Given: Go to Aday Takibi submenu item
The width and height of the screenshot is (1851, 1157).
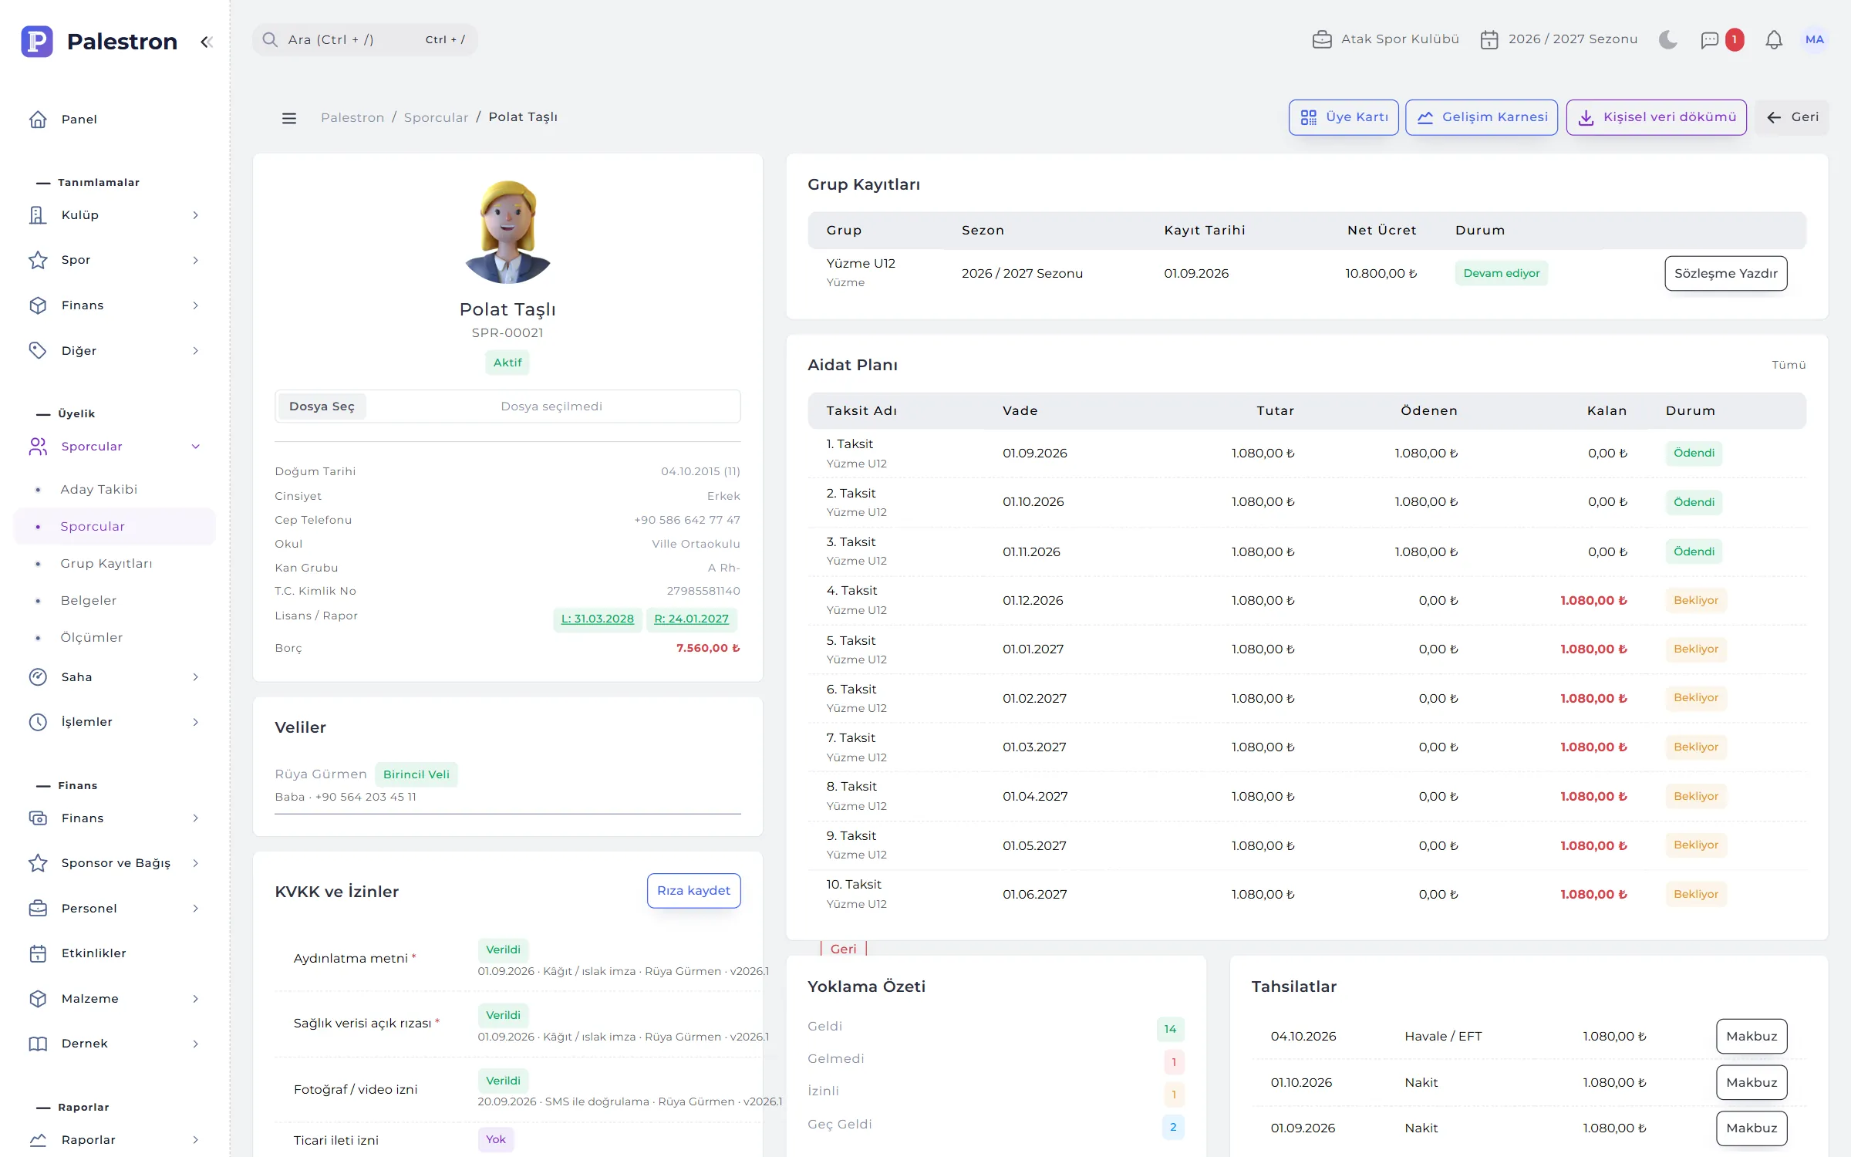Looking at the screenshot, I should (x=99, y=490).
